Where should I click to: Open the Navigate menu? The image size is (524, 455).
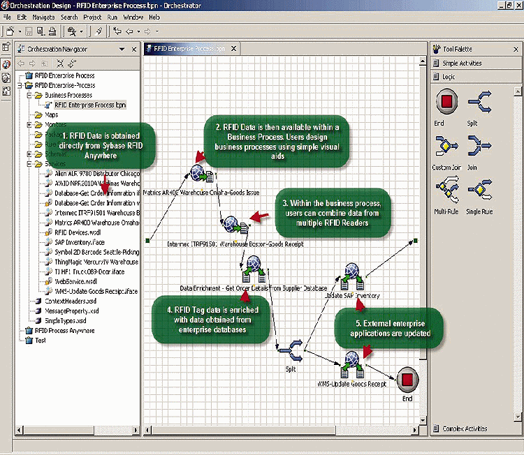click(x=43, y=17)
